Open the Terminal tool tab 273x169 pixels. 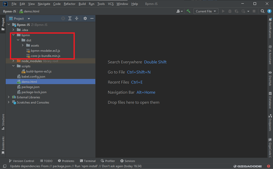88,161
